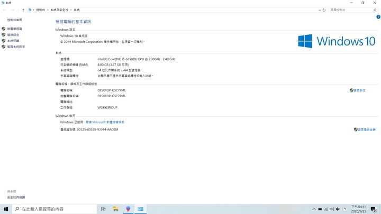Viewport: 381px width, 214px height.
Task: Open the Windows Start menu
Action: (x=6, y=209)
